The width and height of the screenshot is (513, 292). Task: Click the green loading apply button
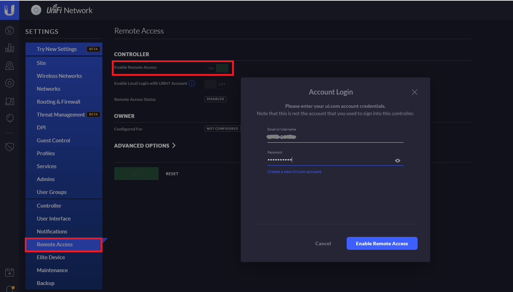(136, 173)
